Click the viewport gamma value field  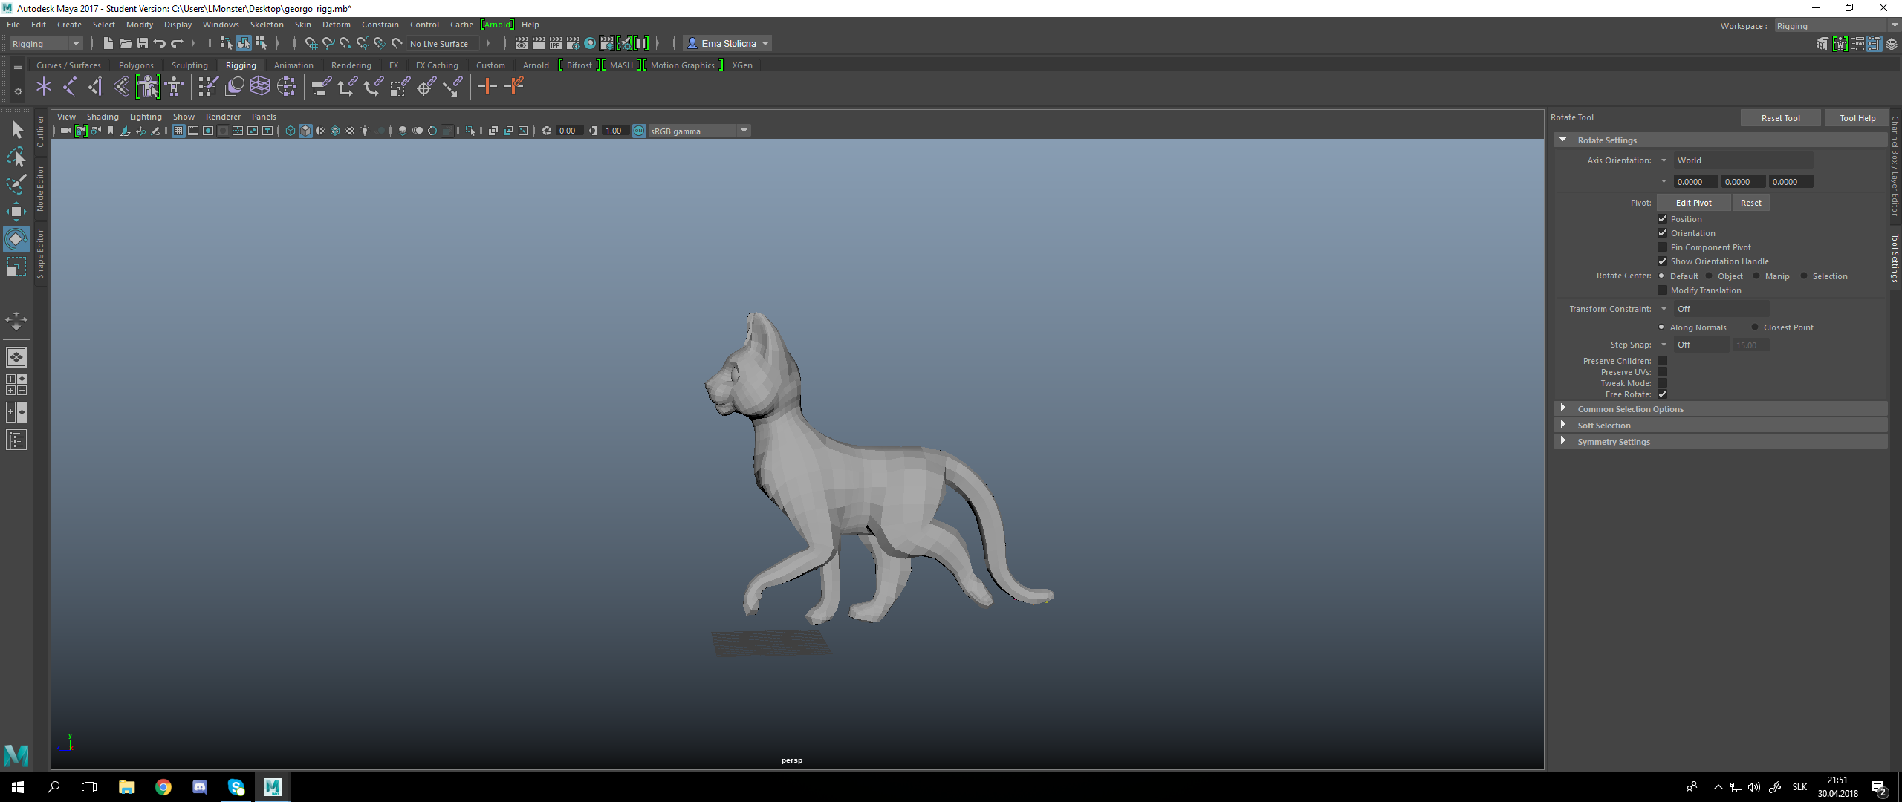[x=615, y=131]
